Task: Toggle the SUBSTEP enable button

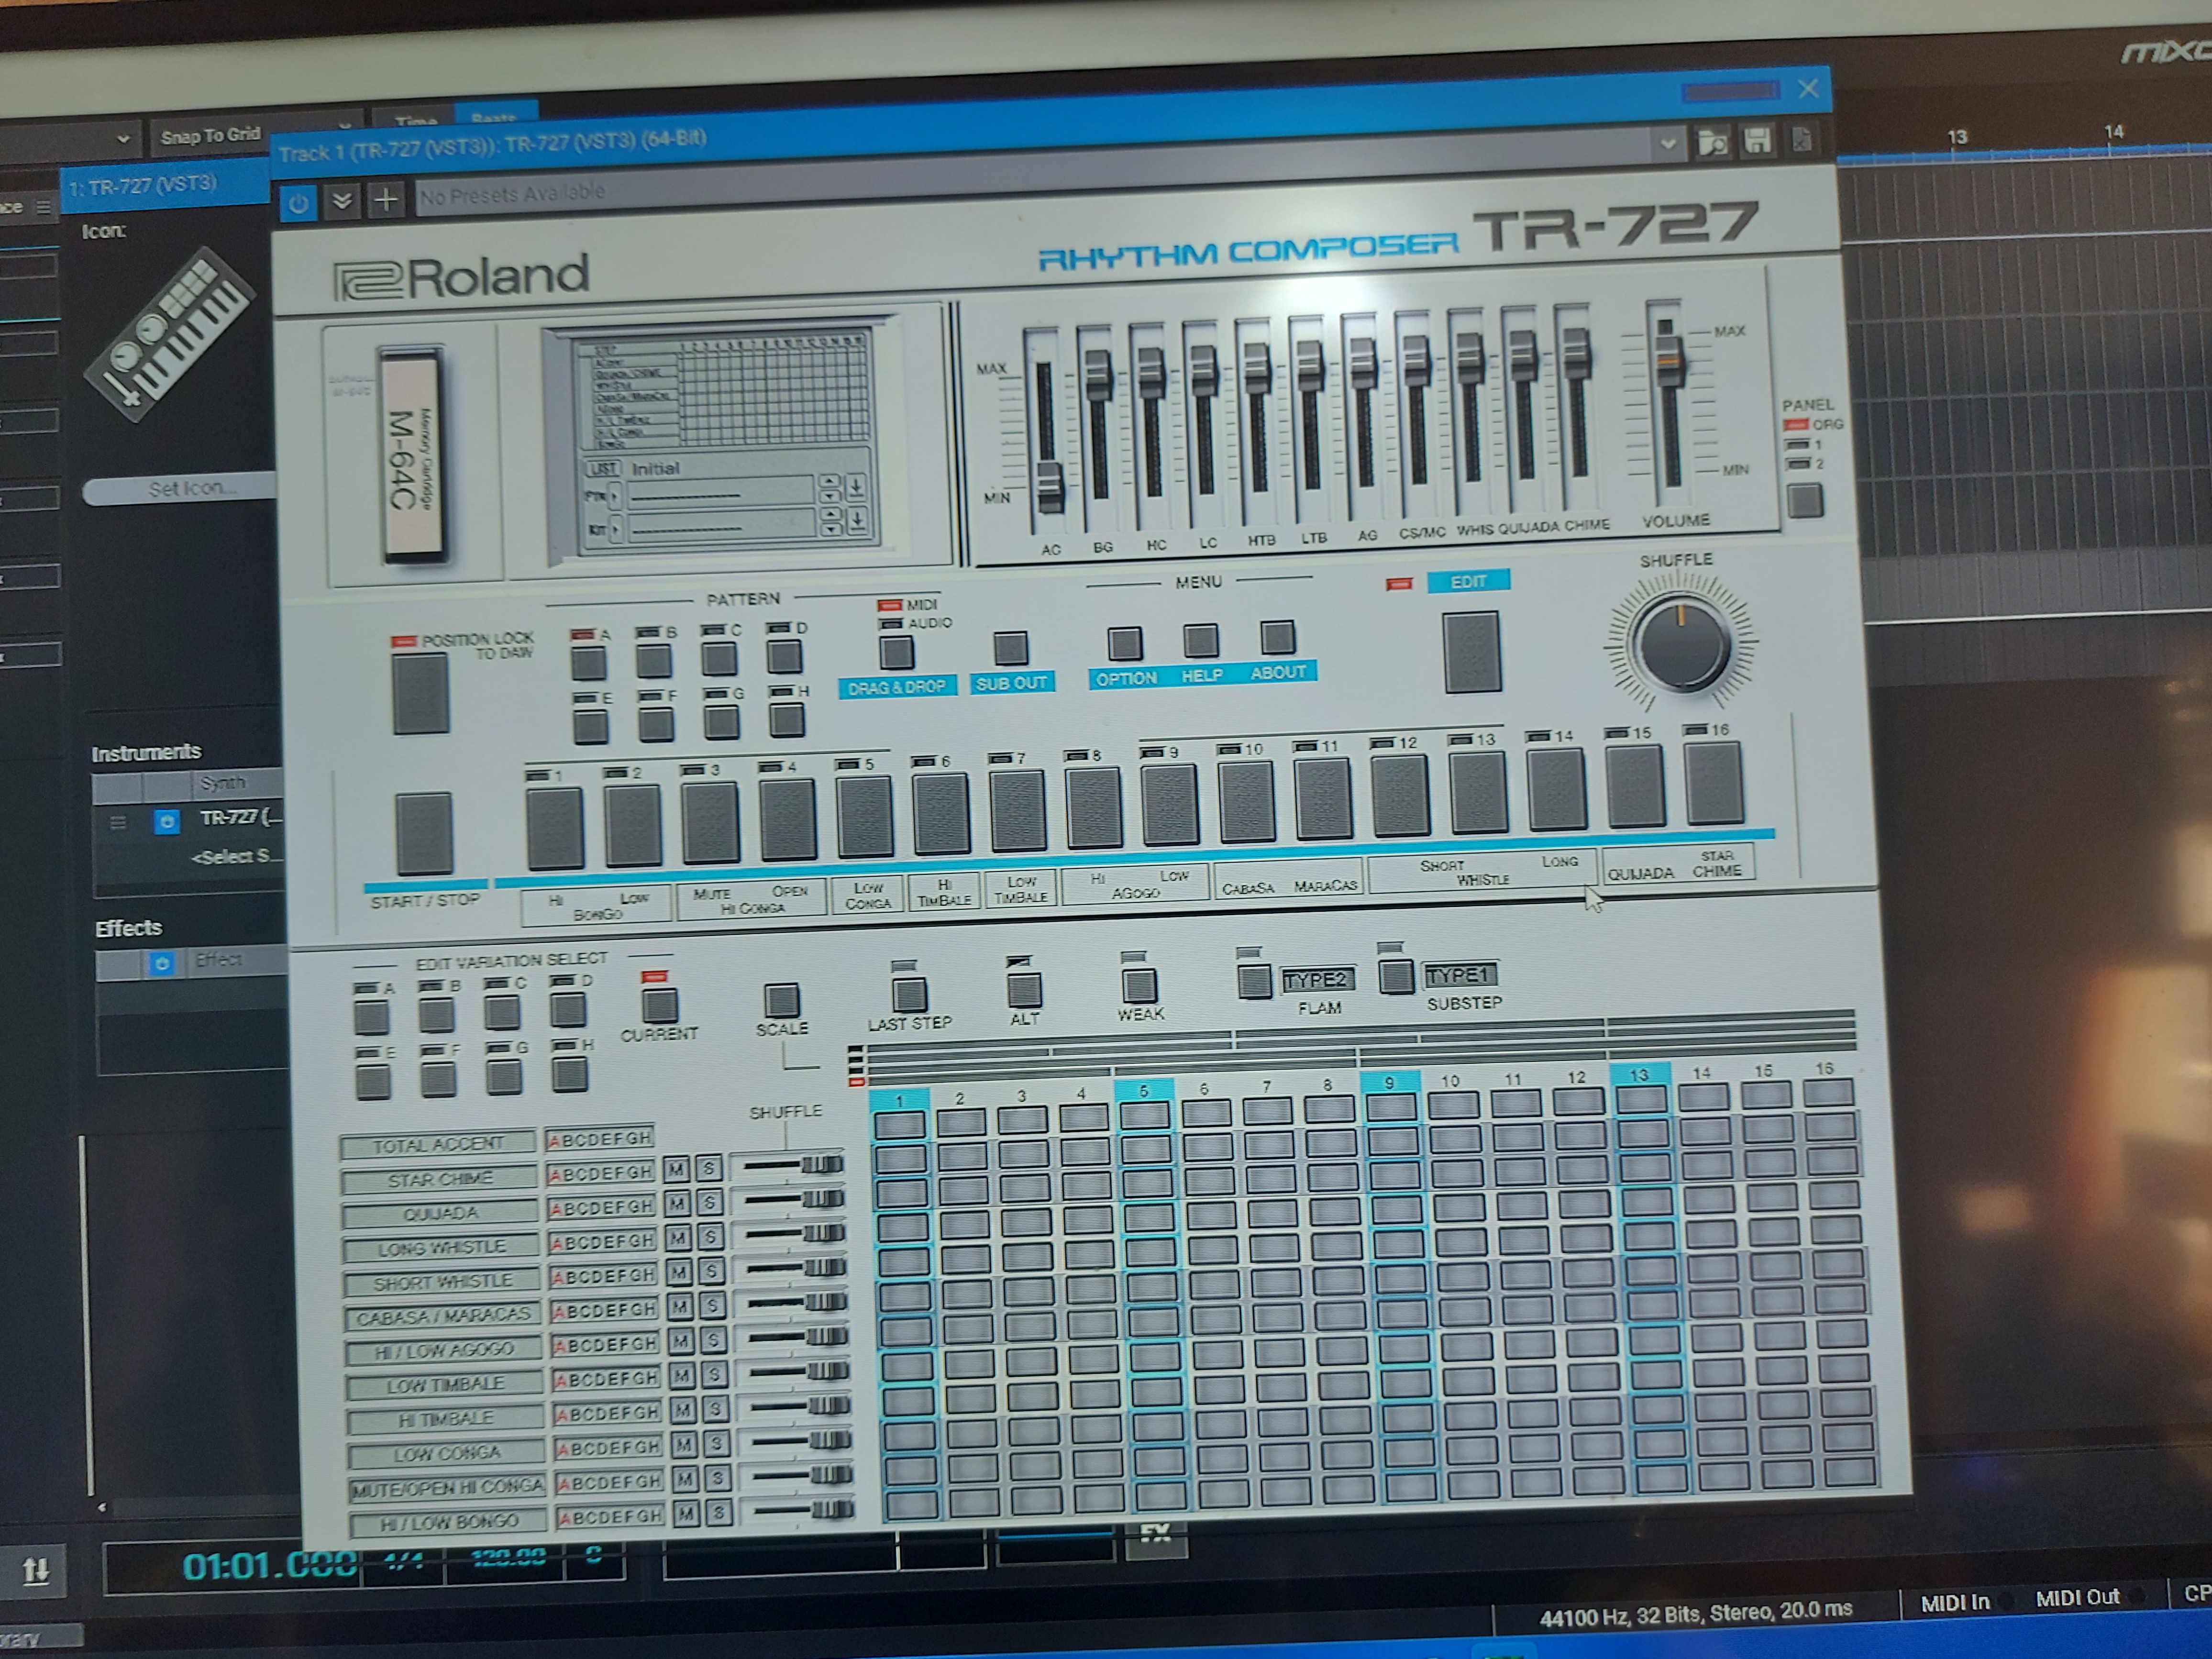Action: (x=1396, y=976)
